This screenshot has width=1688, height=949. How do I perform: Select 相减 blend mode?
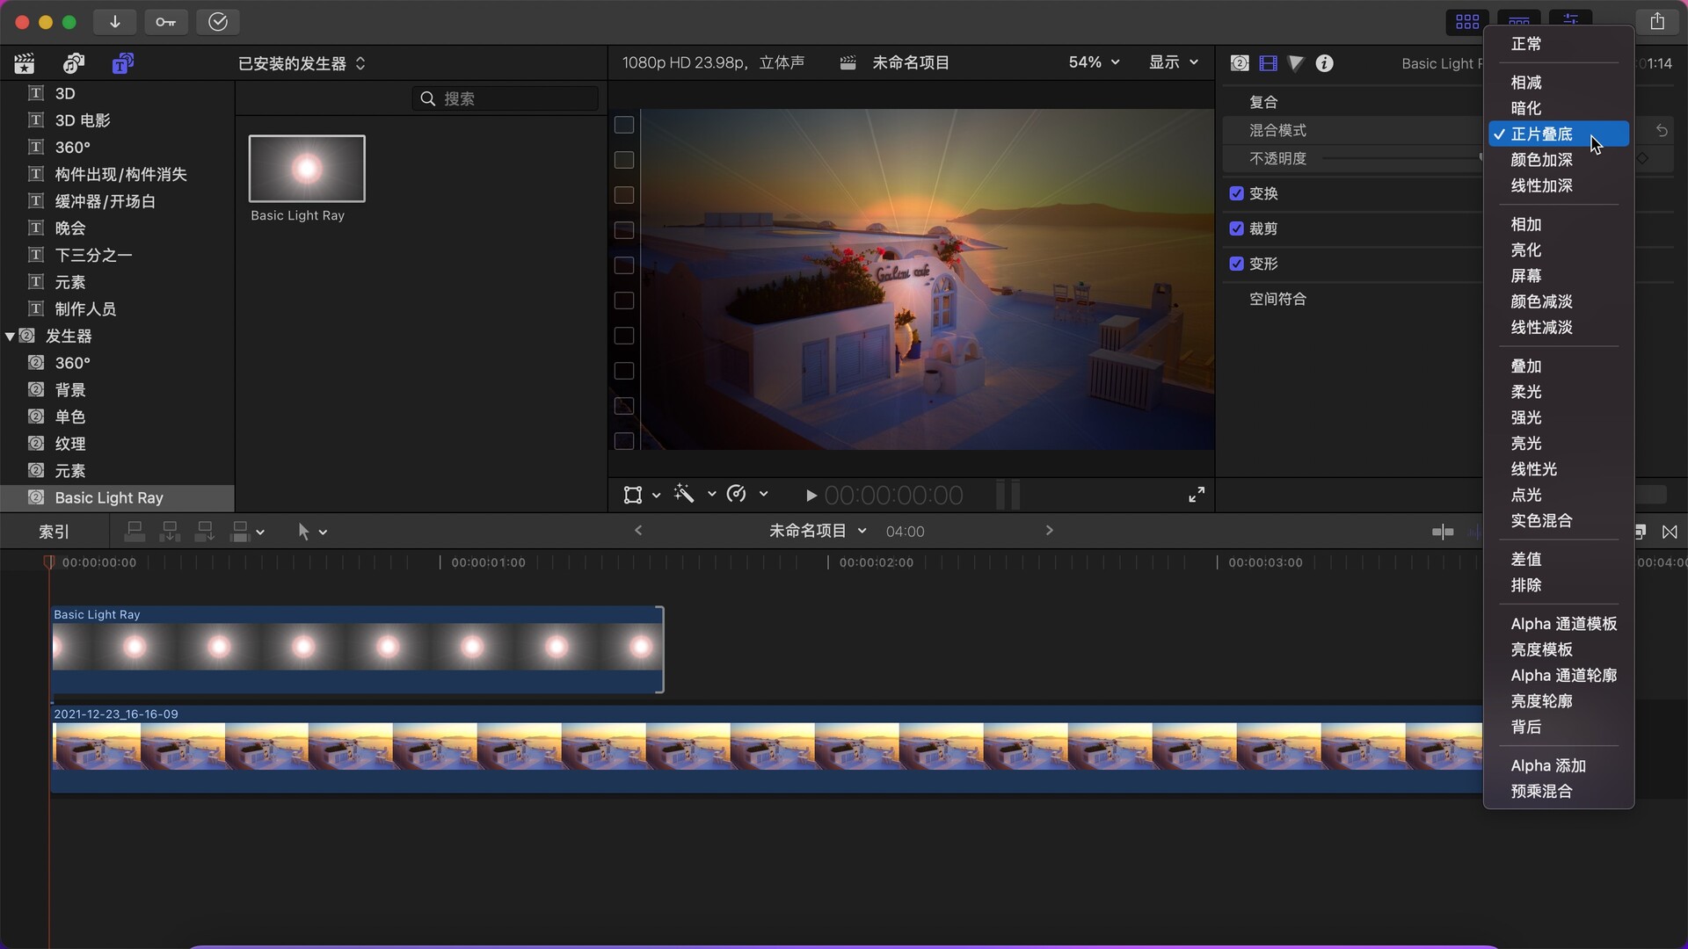[1558, 83]
